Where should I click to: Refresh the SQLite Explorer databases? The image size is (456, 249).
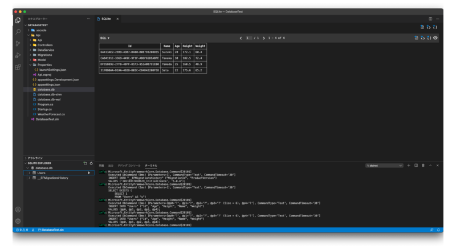pyautogui.click(x=91, y=163)
